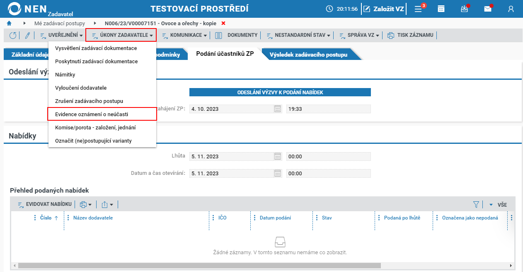Screen dimensions: 523x272
Task: Click the Datum a čas otevírání time field
Action: 329,173
